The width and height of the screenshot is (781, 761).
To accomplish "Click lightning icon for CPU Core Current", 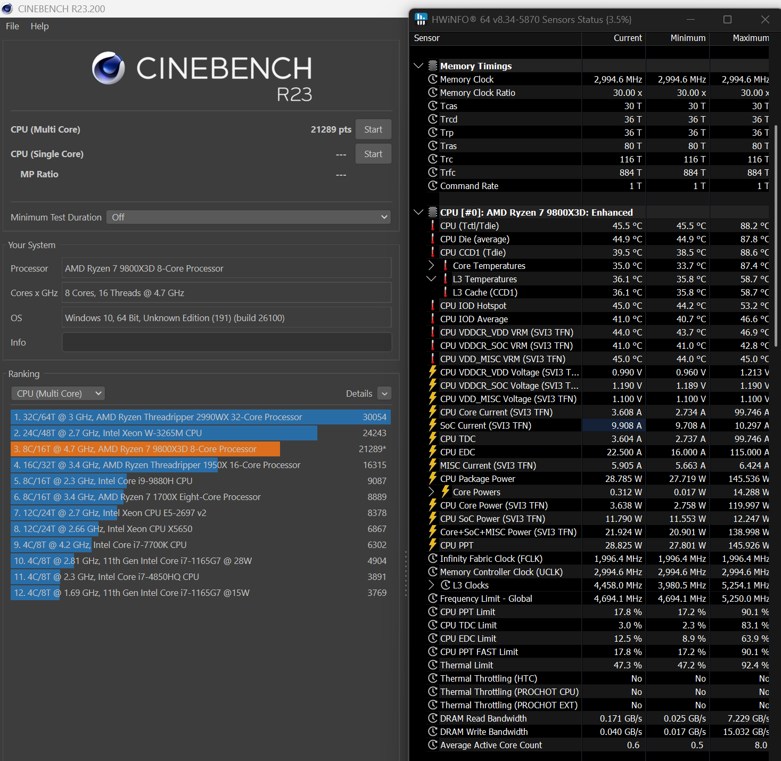I will [x=432, y=412].
